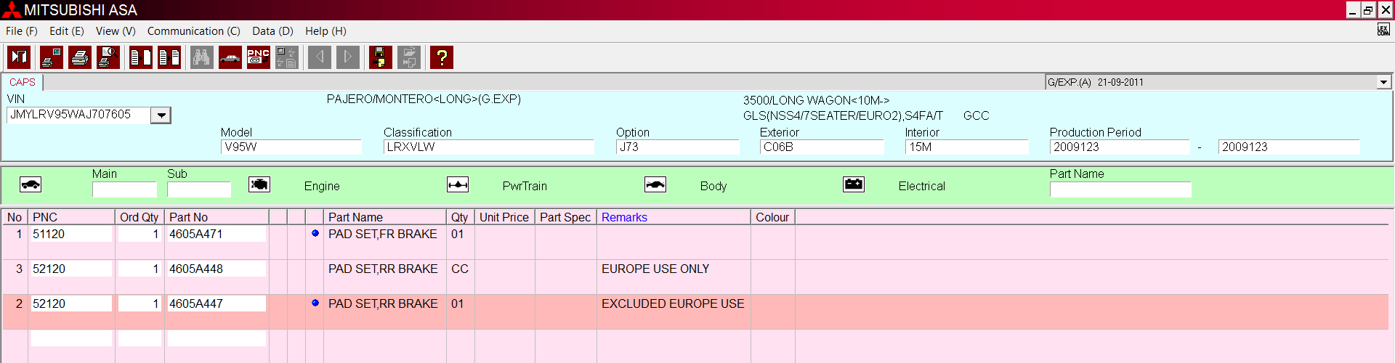Click the PNC toolbar icon
This screenshot has height=363, width=1395.
[258, 57]
